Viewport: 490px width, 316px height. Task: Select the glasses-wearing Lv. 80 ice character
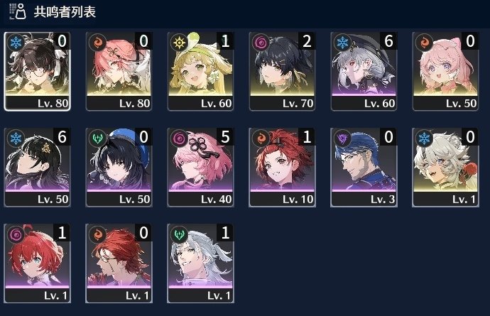coord(37,71)
